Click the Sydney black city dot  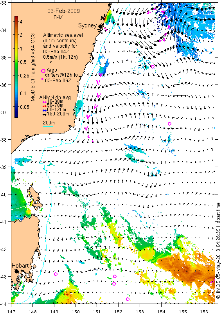100,26
